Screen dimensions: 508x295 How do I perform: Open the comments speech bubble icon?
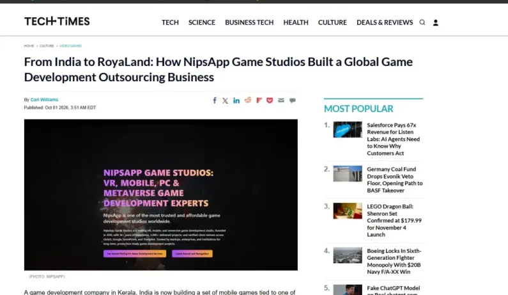click(x=292, y=100)
